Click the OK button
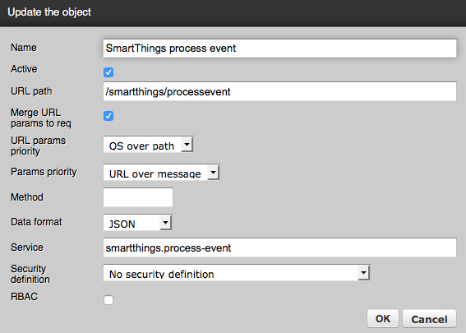Viewport: 466px width, 333px height. click(383, 319)
